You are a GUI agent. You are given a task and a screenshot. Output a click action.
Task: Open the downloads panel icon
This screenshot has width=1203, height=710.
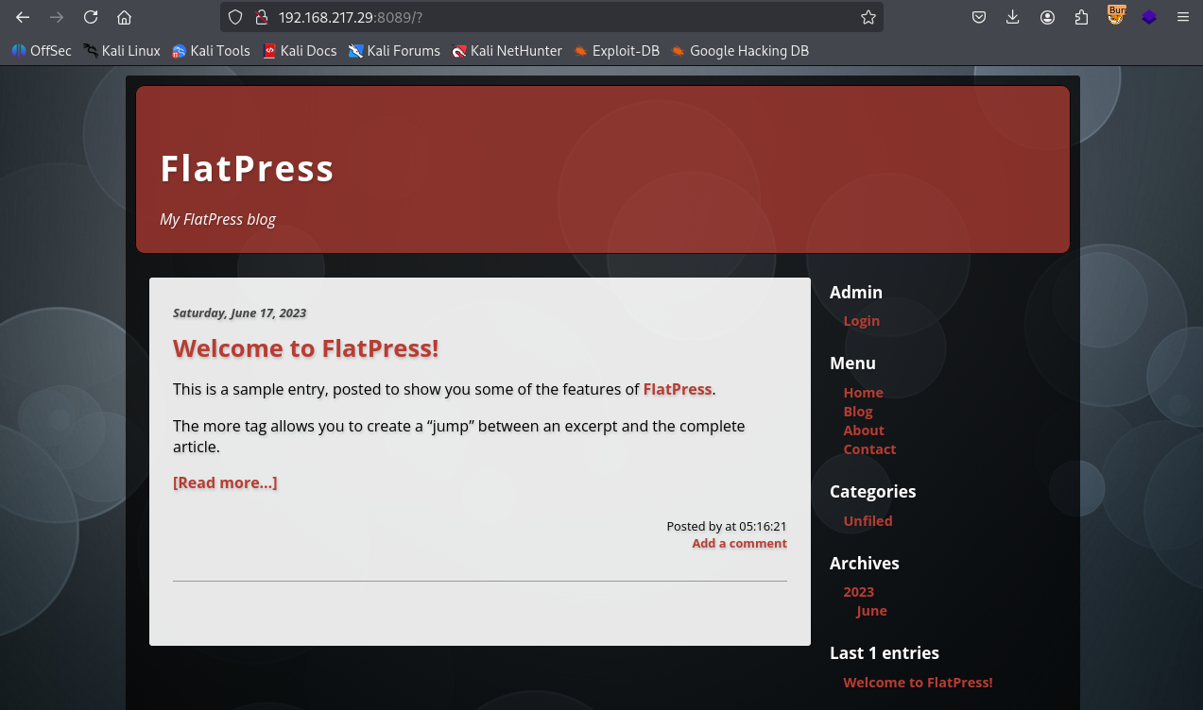(1013, 17)
